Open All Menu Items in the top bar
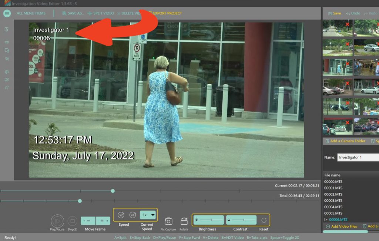 pos(31,13)
